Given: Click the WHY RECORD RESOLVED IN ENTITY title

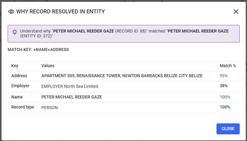Looking at the screenshot, I should 60,12.
